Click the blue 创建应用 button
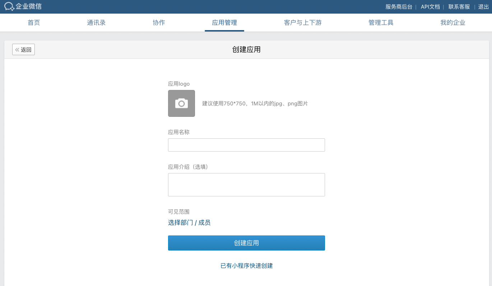Viewport: 492px width, 286px height. pyautogui.click(x=246, y=243)
